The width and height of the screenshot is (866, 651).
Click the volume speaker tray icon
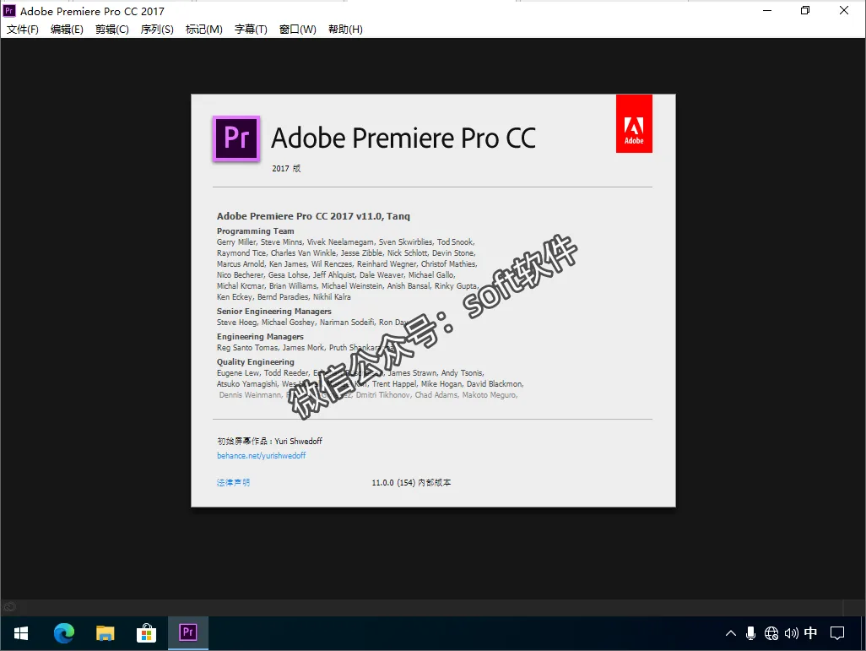coord(791,633)
